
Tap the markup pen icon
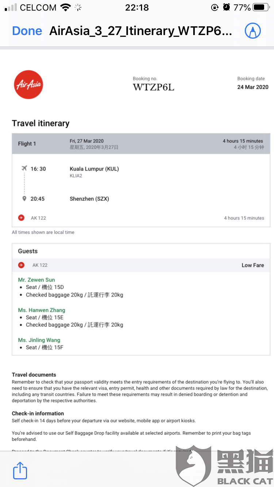click(252, 31)
